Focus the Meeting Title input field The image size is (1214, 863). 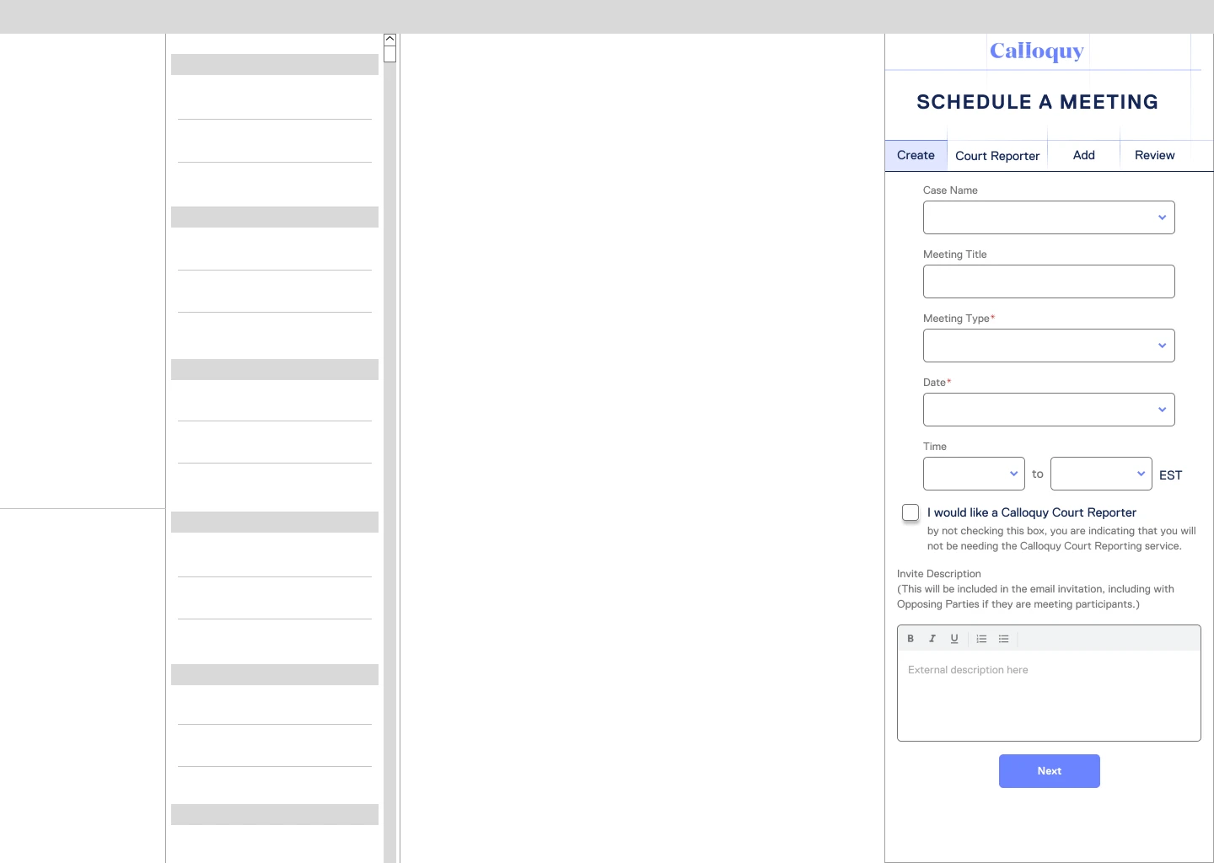click(x=1049, y=281)
